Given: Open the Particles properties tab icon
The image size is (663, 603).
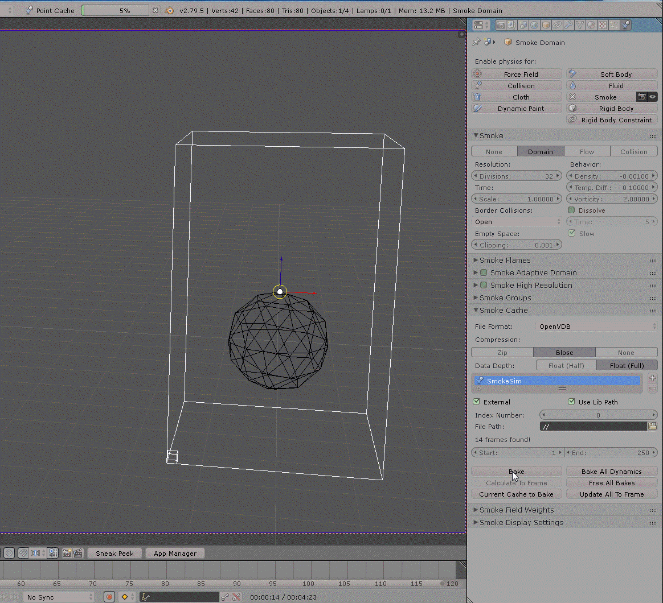Looking at the screenshot, I should (614, 25).
